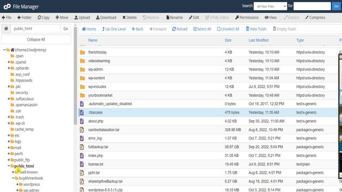Expand the public_ftp tree folder
The image size is (342, 192).
coord(9,160)
